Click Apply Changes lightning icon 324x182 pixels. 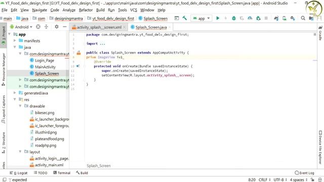coord(226,18)
